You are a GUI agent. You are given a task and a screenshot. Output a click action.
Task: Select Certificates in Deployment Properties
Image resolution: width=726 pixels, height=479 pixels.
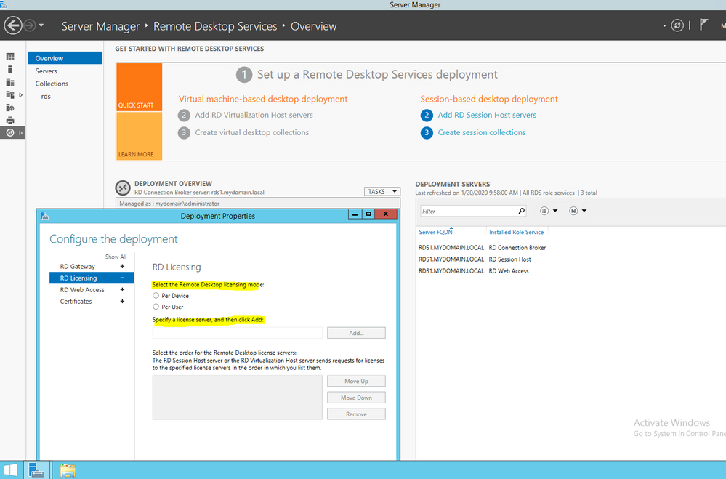pos(76,301)
